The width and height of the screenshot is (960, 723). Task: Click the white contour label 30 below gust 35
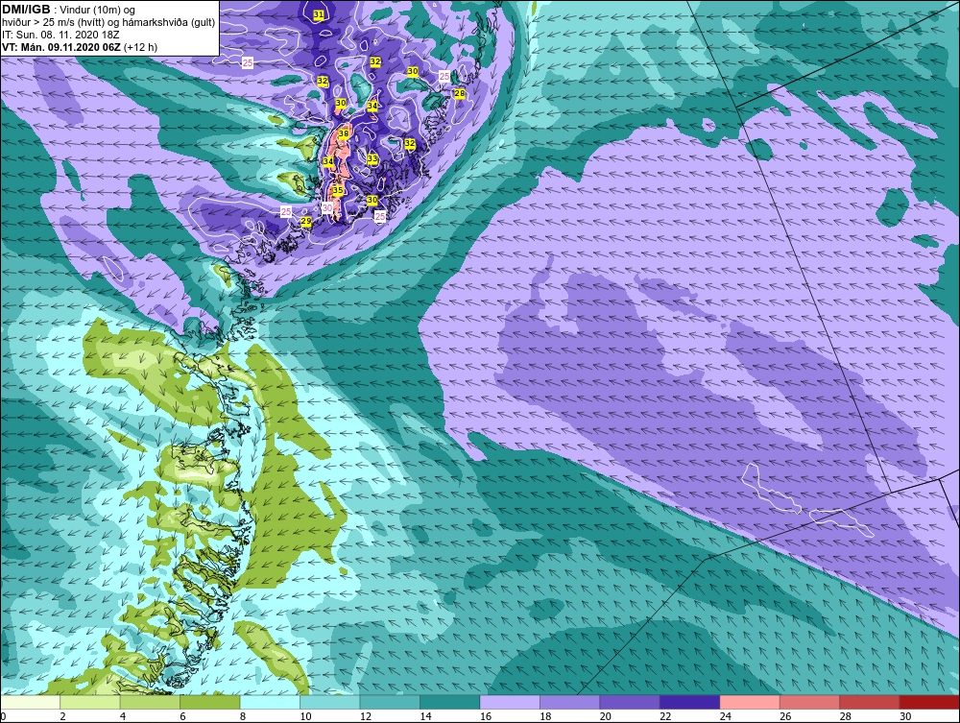(x=327, y=207)
